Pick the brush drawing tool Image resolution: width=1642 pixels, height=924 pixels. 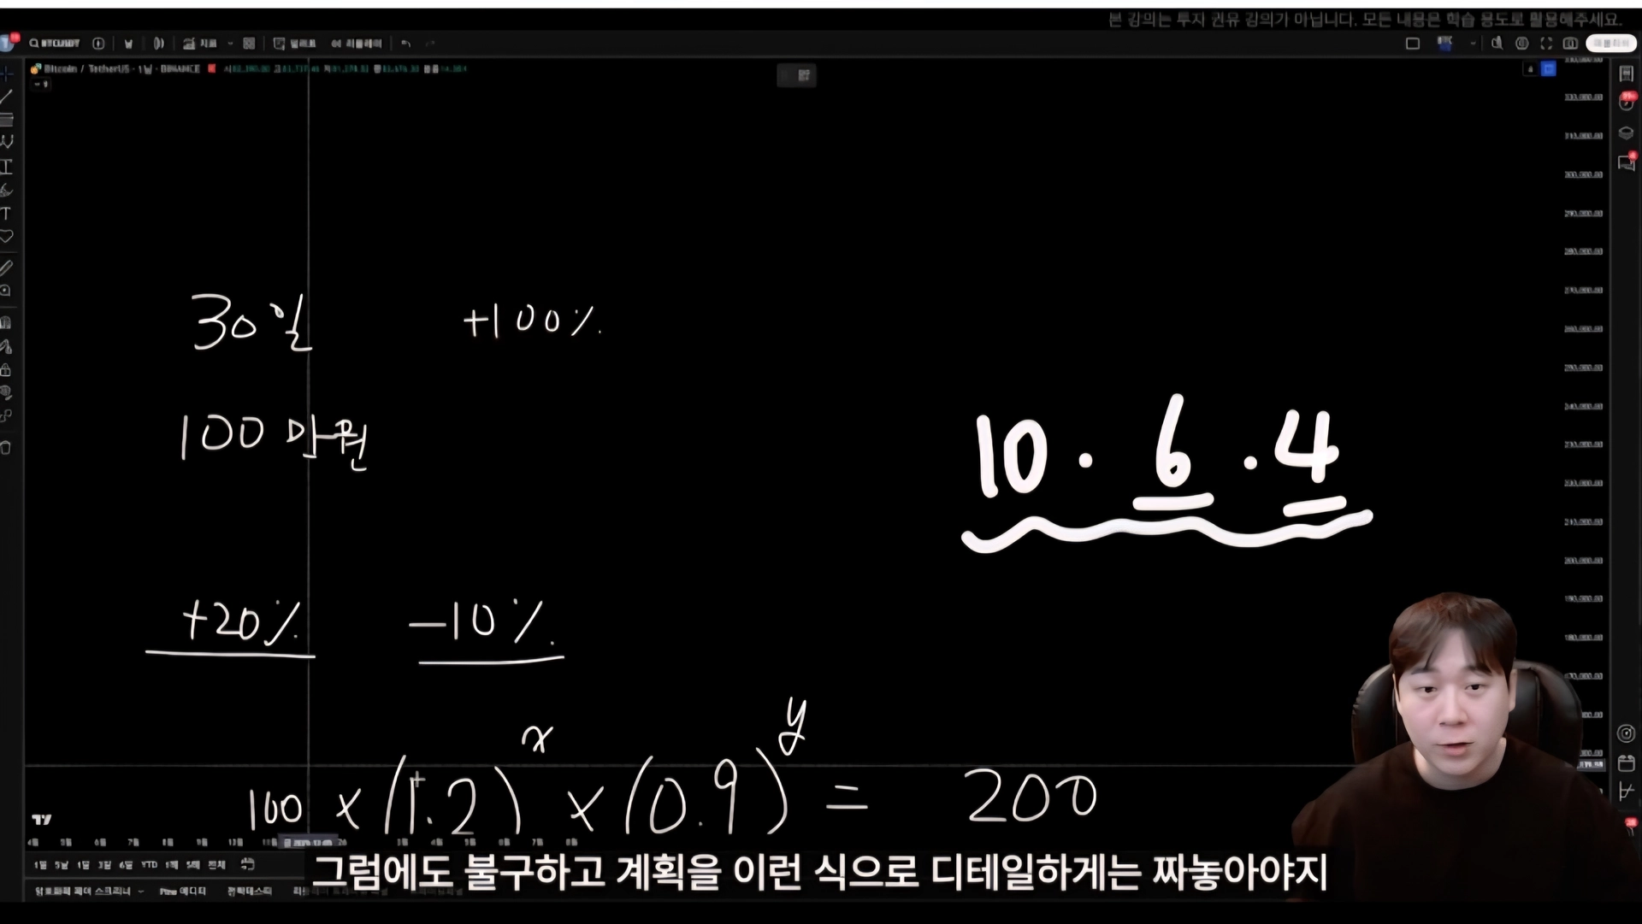point(7,191)
